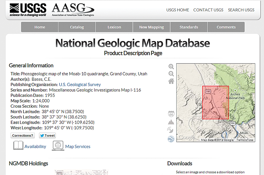Tweet this map page
This screenshot has width=264, height=175.
(47, 135)
